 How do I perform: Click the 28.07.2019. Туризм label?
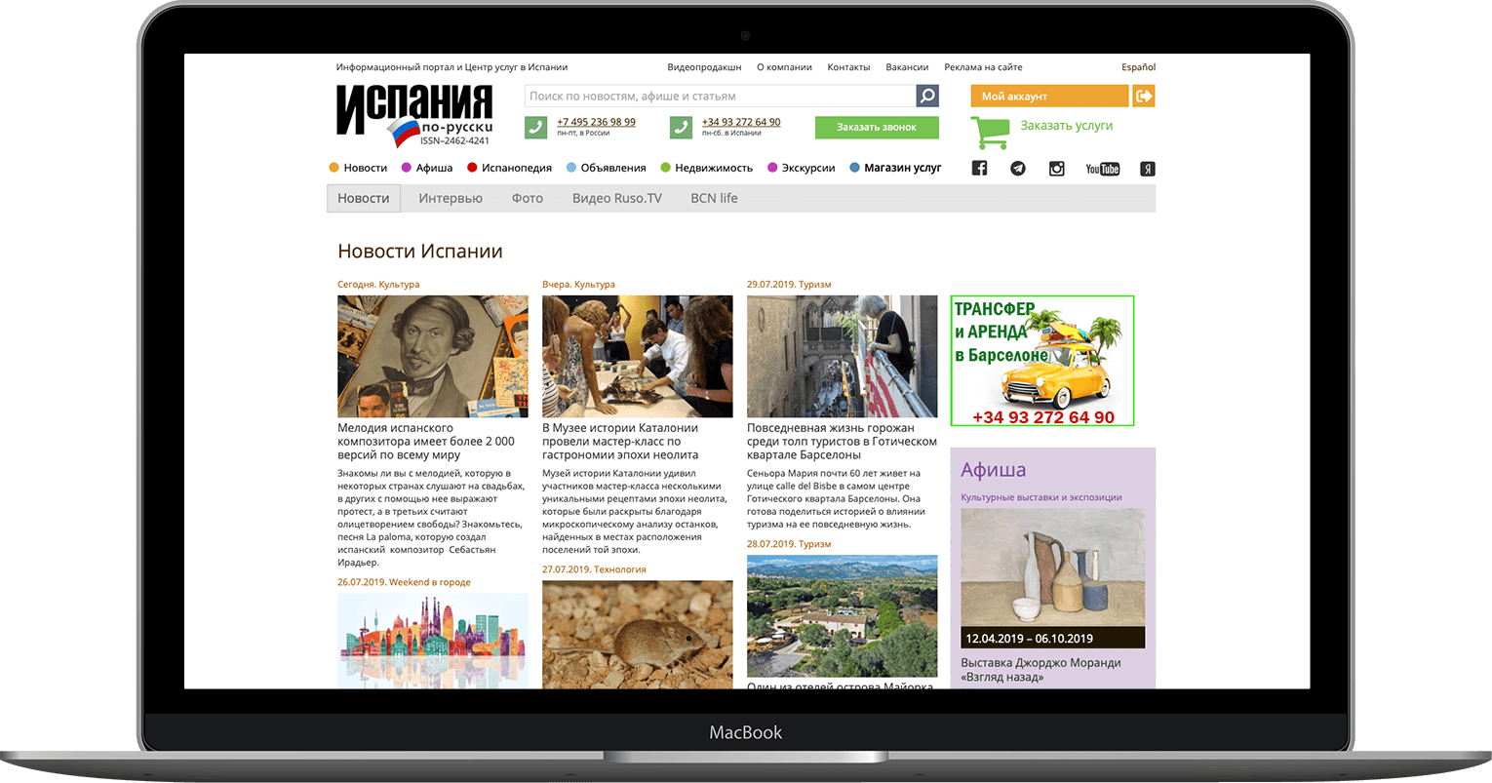789,544
